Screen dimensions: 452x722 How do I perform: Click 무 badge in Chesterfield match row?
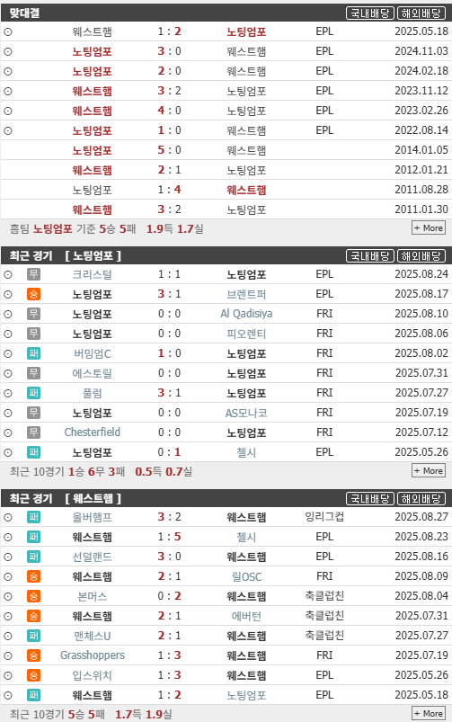[x=33, y=432]
